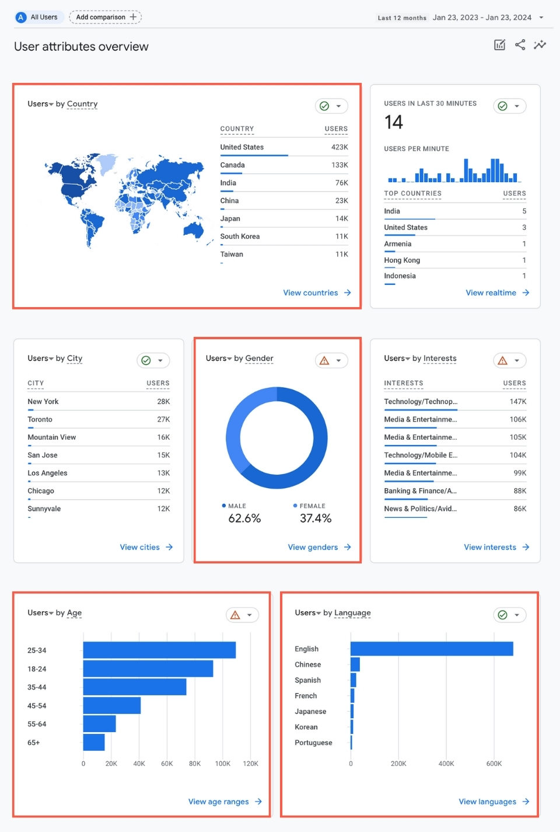The image size is (560, 832).
Task: Click the data quality checkmark on Language card
Action: point(503,615)
